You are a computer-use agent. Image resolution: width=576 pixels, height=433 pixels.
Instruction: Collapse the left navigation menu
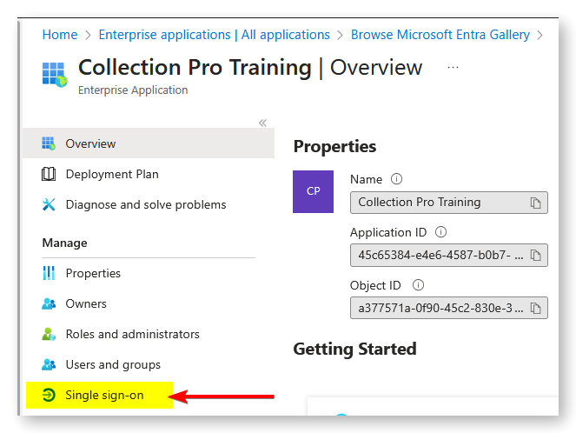tap(262, 123)
